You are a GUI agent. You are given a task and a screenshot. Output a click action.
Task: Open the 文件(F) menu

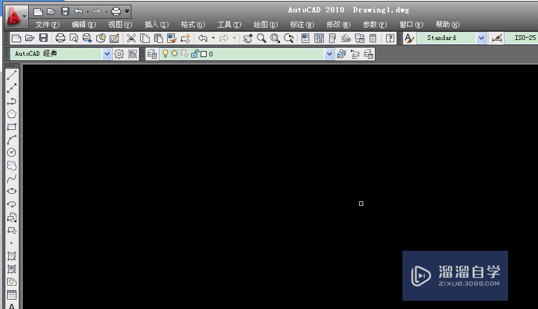[x=48, y=25]
